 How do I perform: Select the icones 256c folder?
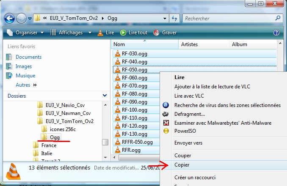[63, 129]
